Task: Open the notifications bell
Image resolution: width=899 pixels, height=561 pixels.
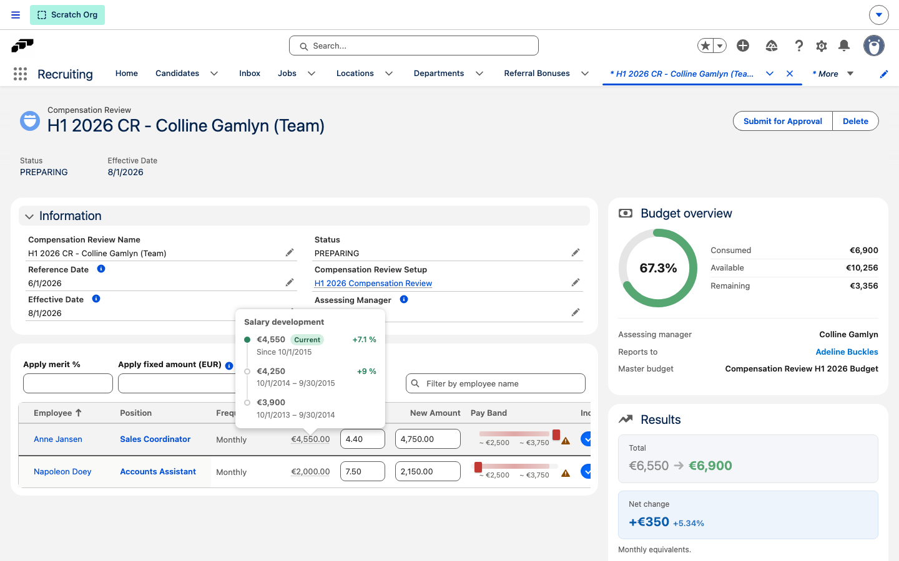Action: (844, 46)
